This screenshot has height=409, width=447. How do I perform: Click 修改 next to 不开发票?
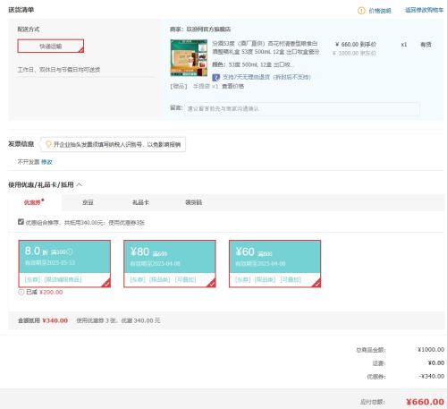click(46, 162)
